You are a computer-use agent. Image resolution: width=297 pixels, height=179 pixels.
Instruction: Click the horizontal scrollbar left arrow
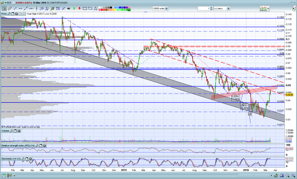coord(14,176)
